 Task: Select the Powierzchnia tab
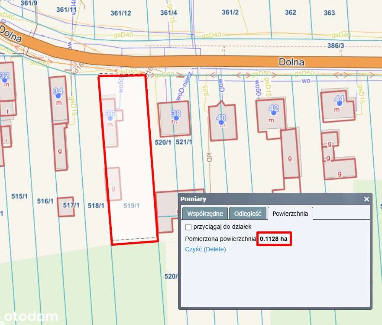point(290,213)
